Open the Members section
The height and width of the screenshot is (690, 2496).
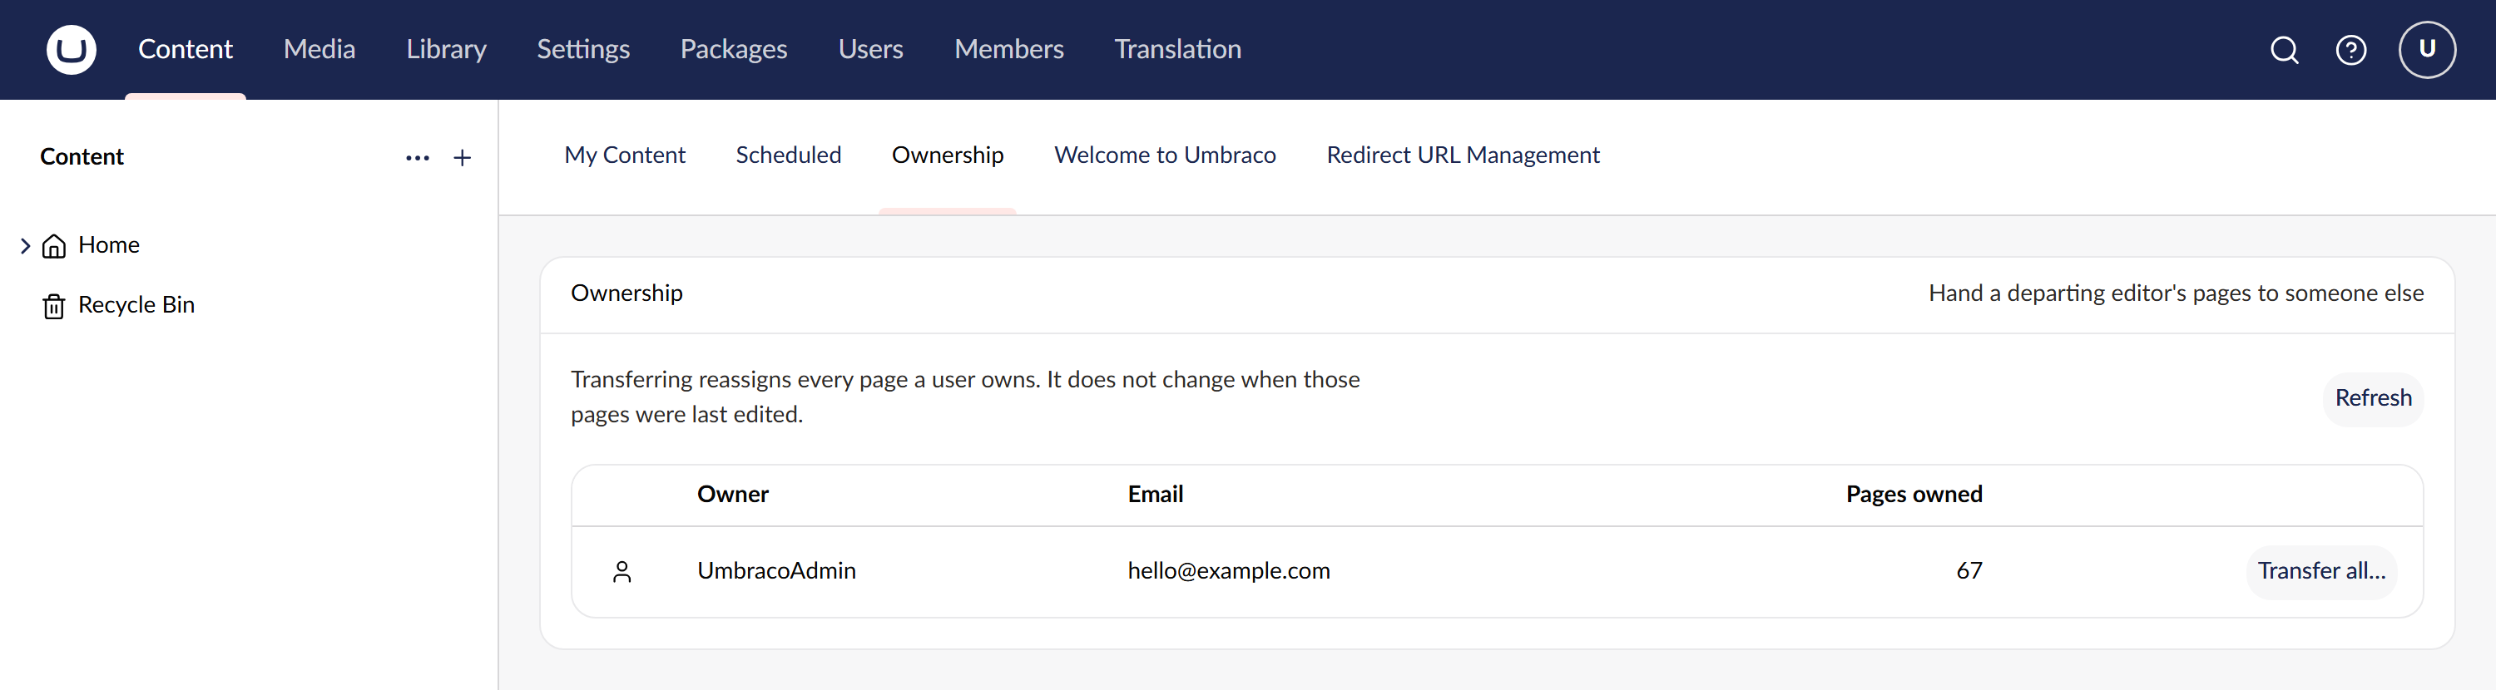point(1008,49)
